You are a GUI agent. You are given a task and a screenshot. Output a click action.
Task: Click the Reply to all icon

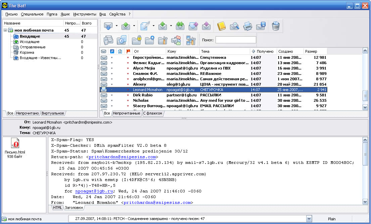(181, 26)
